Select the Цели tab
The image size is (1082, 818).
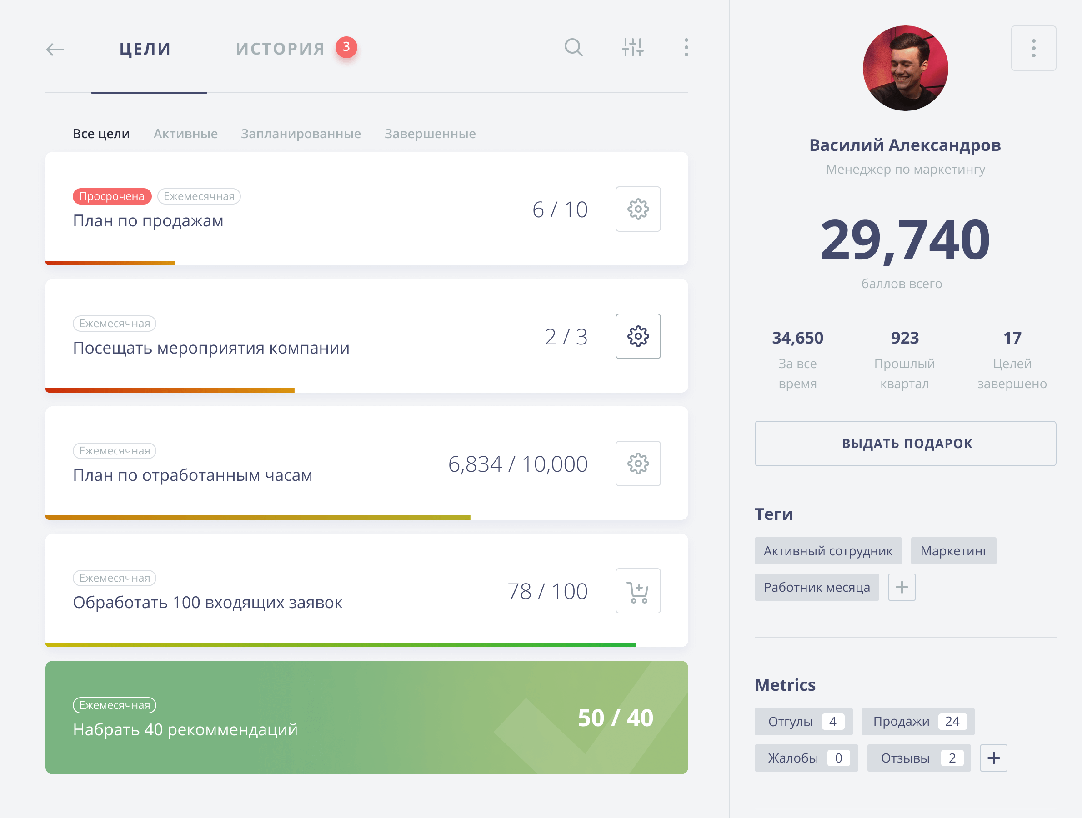coord(145,49)
